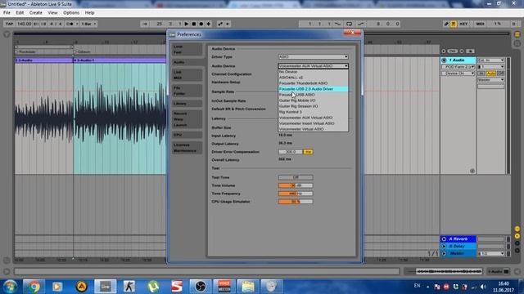
Task: Open the Look Feel preferences tab
Action: pos(187,49)
